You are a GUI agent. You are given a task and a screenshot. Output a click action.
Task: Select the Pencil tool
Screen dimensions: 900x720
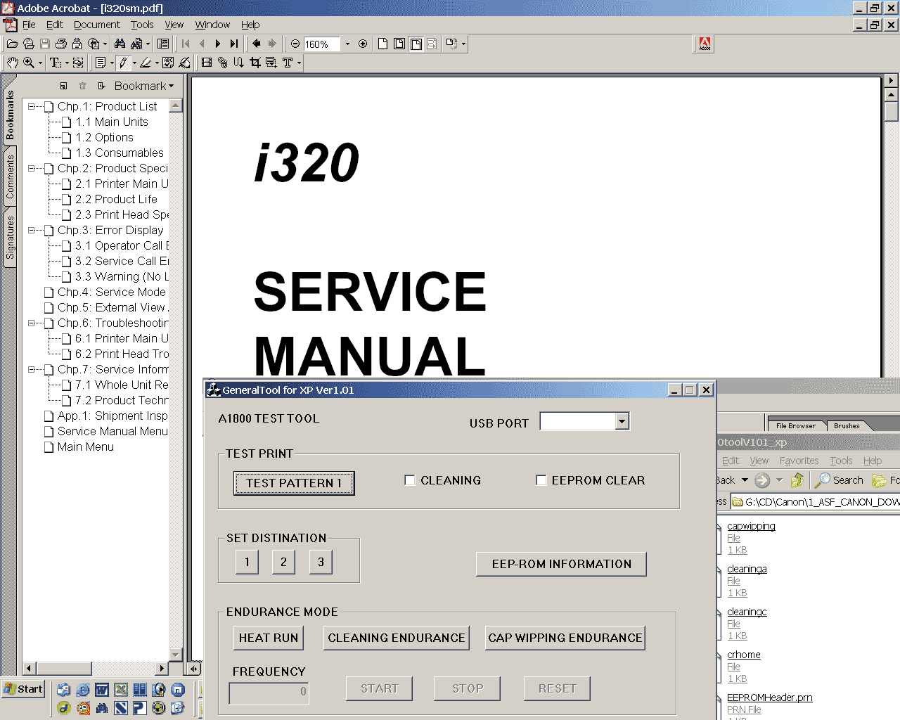(x=123, y=63)
